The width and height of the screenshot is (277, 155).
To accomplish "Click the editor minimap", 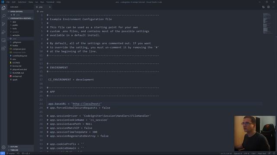I will [x=268, y=23].
